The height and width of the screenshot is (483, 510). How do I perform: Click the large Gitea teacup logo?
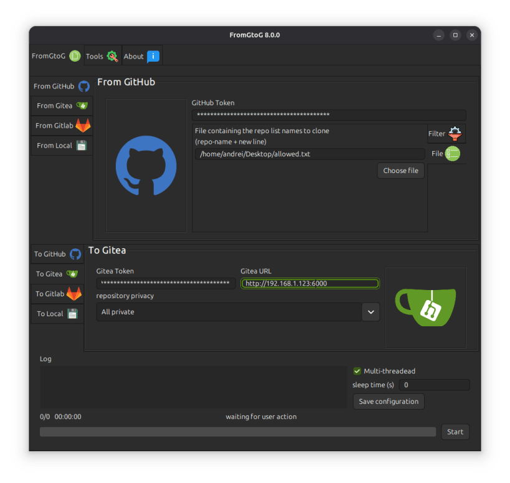425,307
